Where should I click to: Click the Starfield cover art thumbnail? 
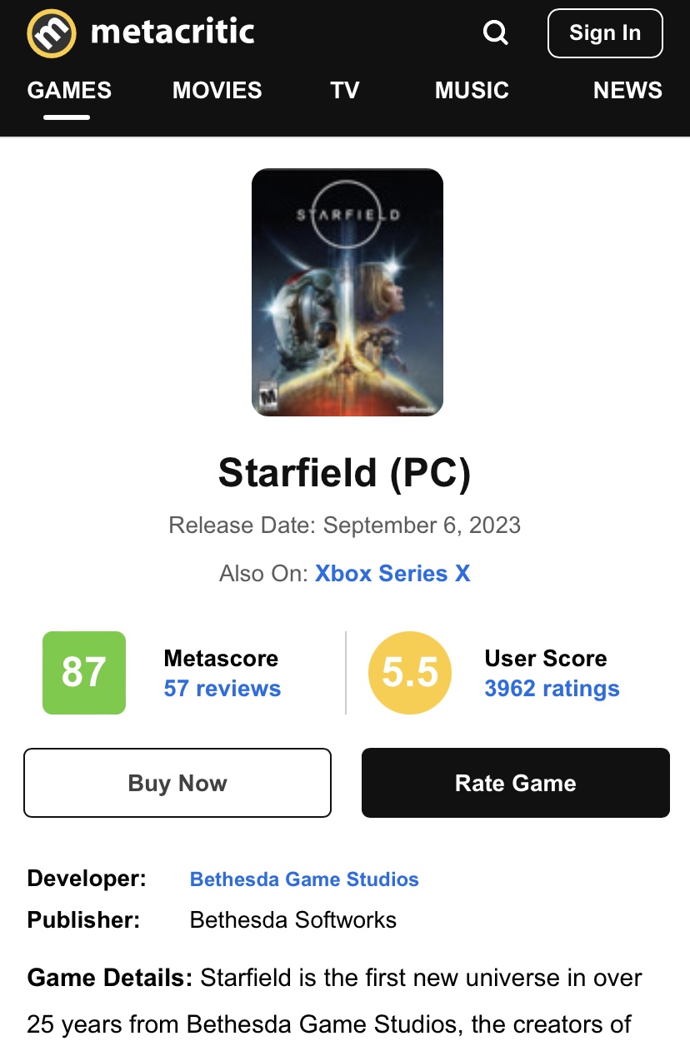347,291
